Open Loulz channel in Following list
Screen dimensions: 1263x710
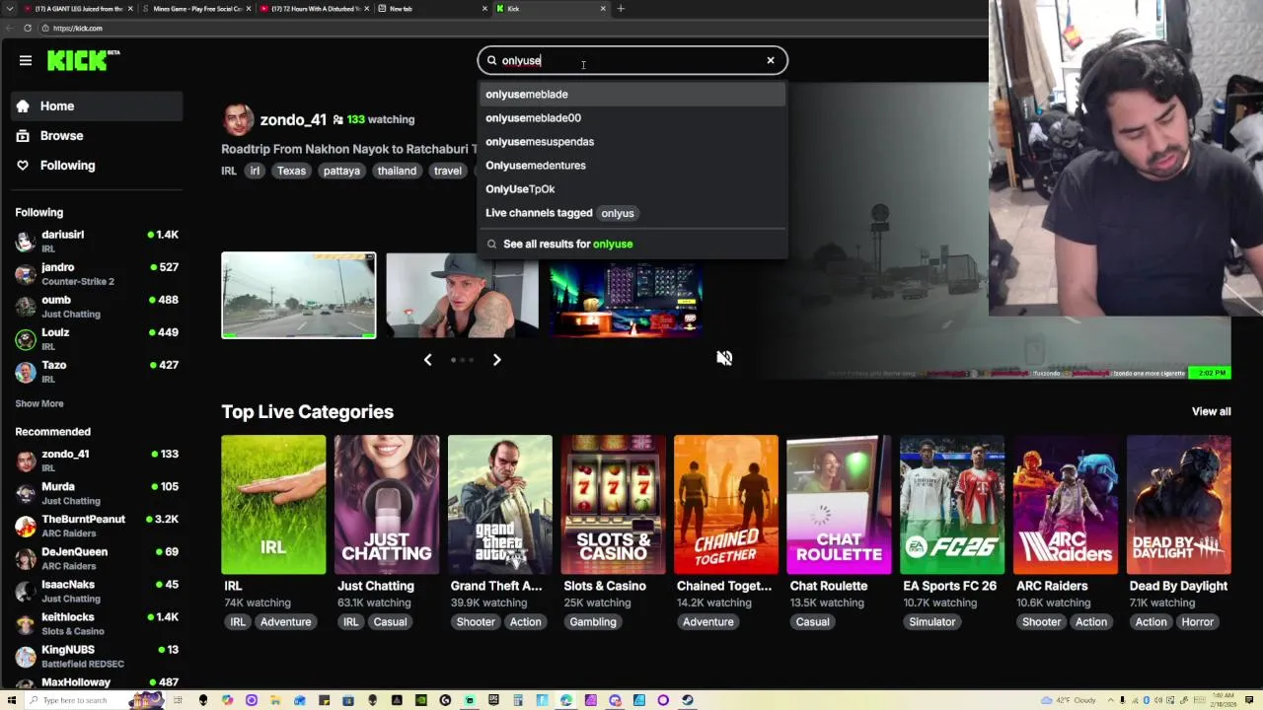97,338
